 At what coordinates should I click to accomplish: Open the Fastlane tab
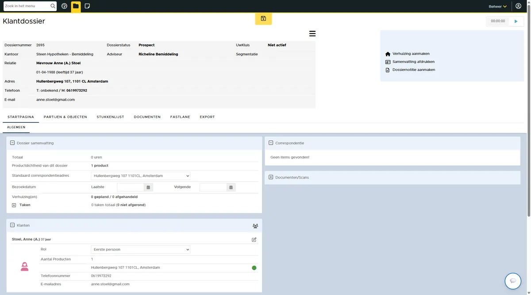pyautogui.click(x=180, y=117)
